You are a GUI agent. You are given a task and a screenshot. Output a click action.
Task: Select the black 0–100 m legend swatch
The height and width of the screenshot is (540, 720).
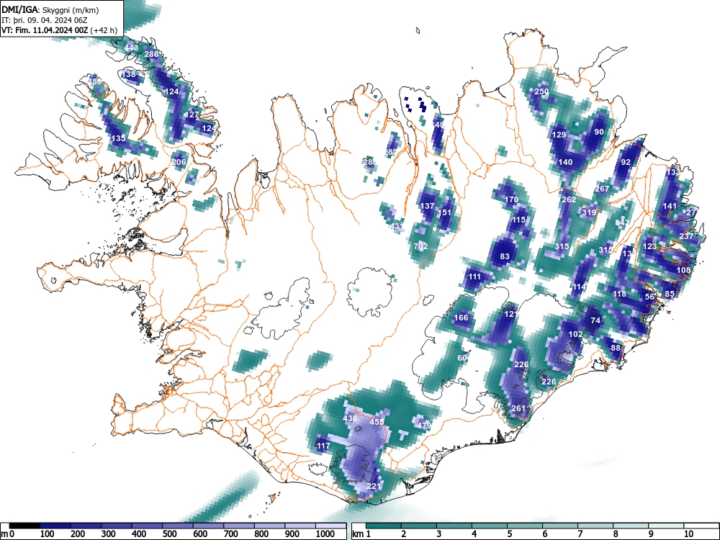(x=24, y=526)
